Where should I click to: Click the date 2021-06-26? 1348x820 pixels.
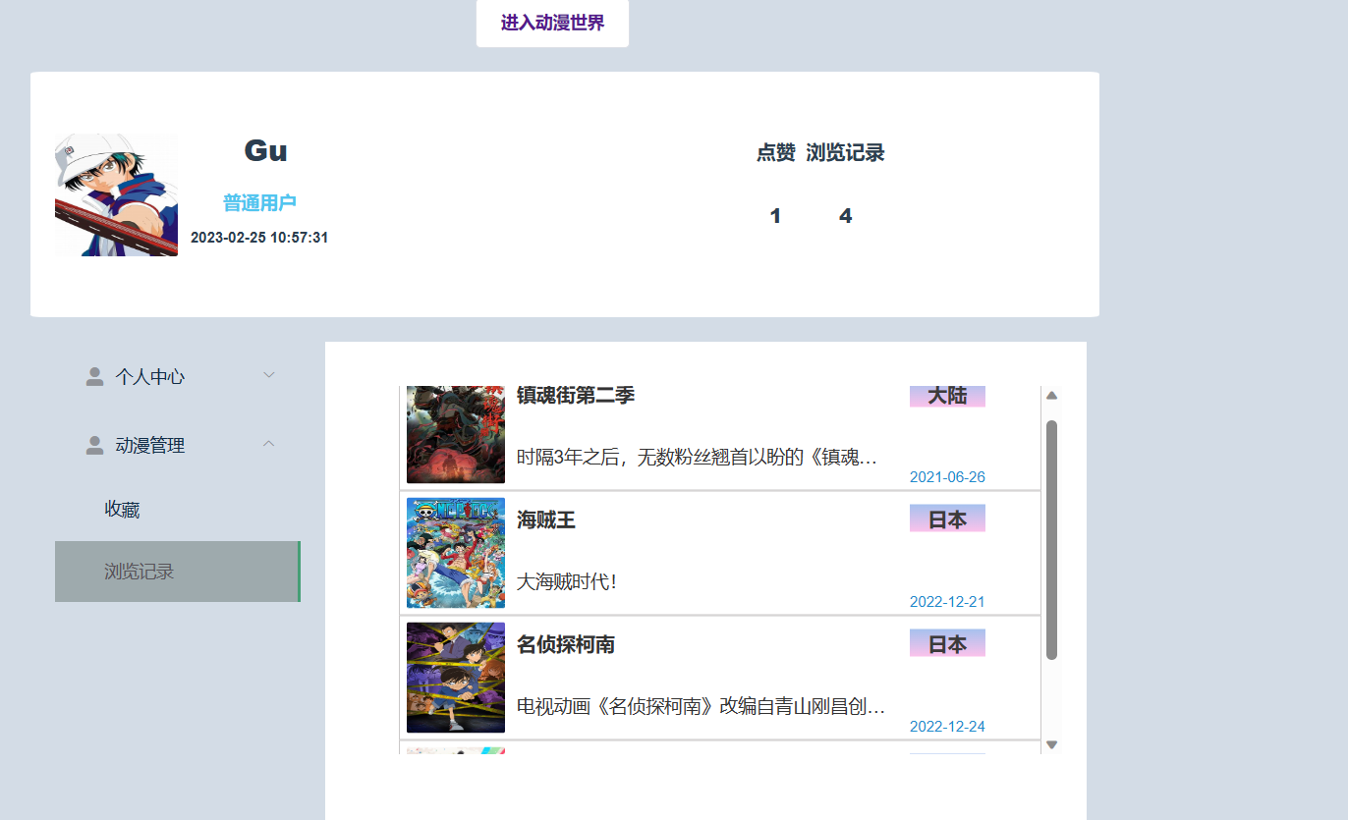pyautogui.click(x=947, y=477)
